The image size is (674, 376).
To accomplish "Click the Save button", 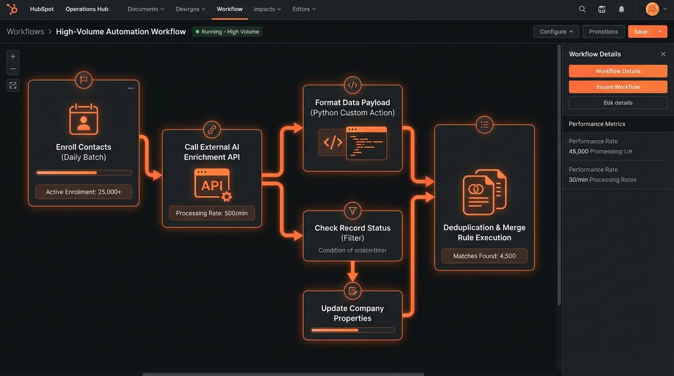I will coord(640,31).
